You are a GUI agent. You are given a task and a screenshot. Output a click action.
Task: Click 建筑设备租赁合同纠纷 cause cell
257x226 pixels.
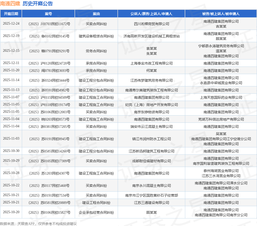pos(96,36)
